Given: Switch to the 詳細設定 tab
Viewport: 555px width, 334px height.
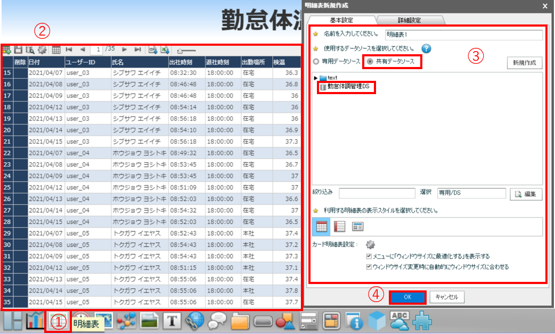Looking at the screenshot, I should click(x=408, y=20).
